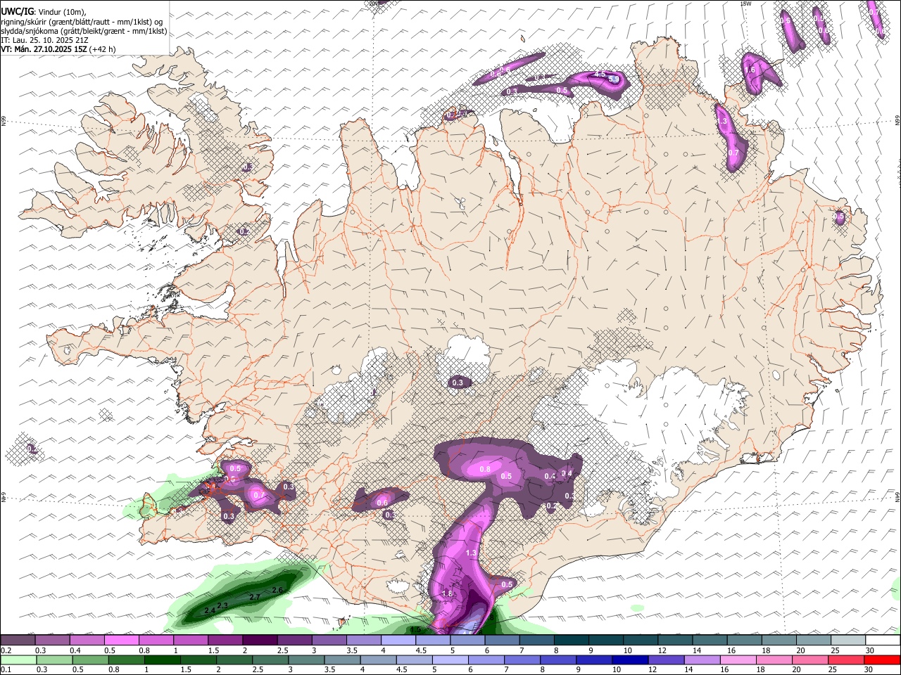The image size is (901, 675).
Task: Pick the 12 indigo rain-scale swatch
Action: click(665, 660)
